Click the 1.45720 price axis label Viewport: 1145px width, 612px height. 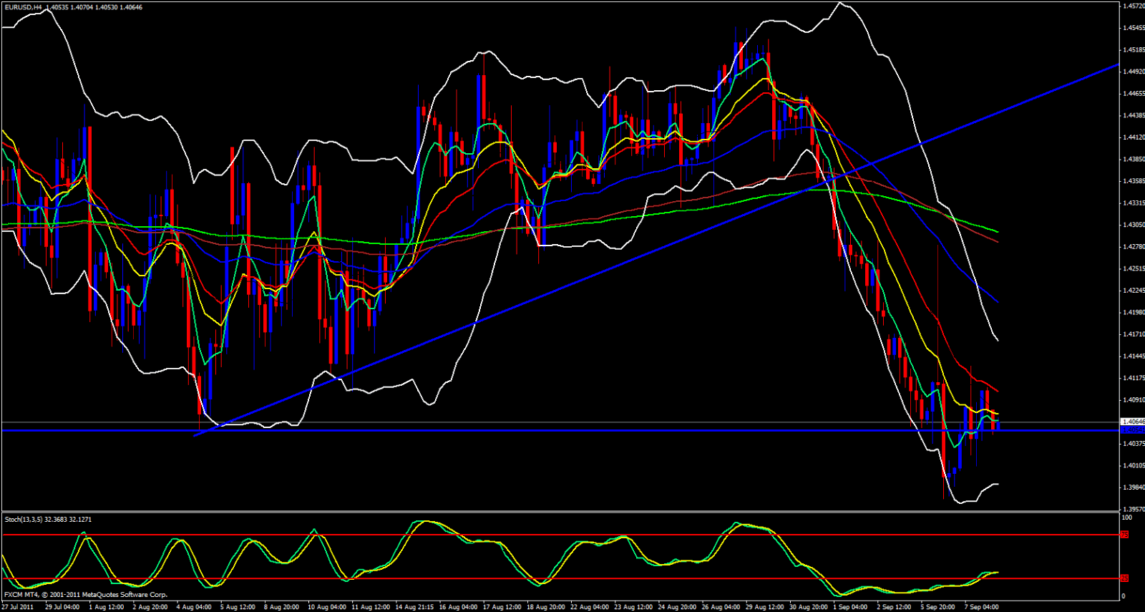(1134, 6)
